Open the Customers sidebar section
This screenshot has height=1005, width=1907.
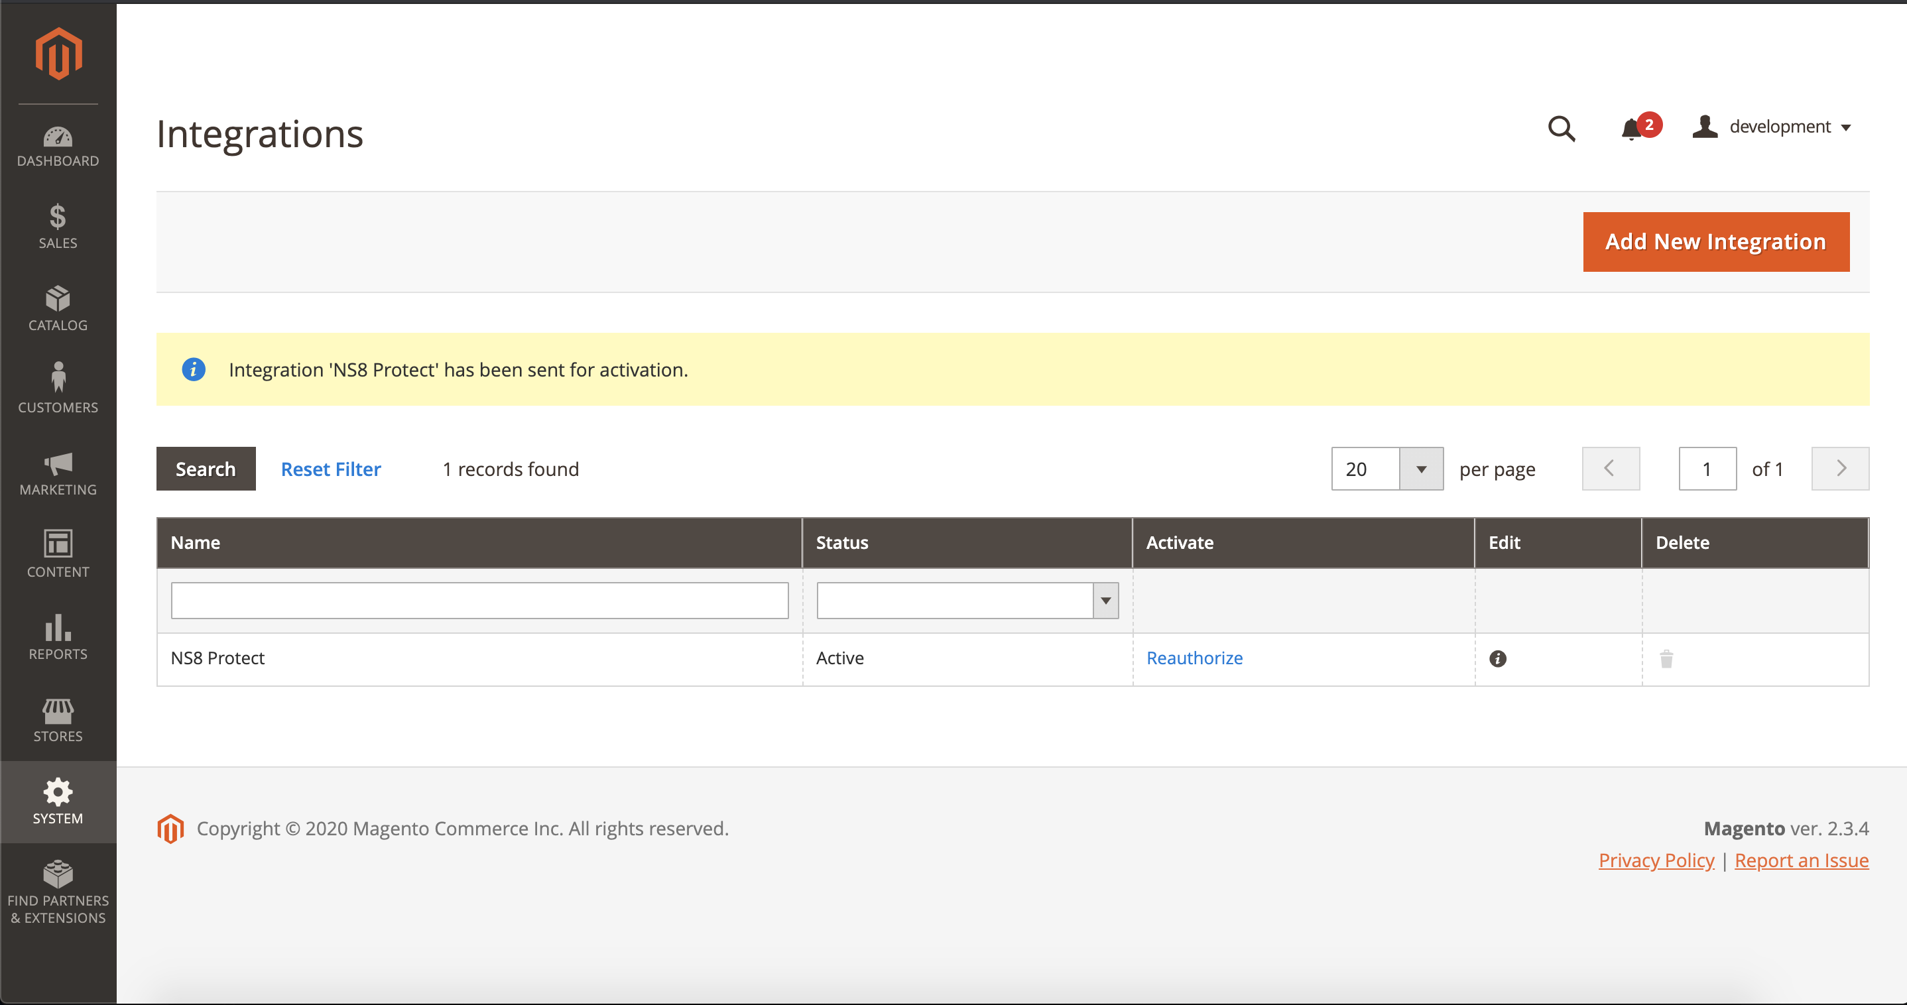coord(58,388)
